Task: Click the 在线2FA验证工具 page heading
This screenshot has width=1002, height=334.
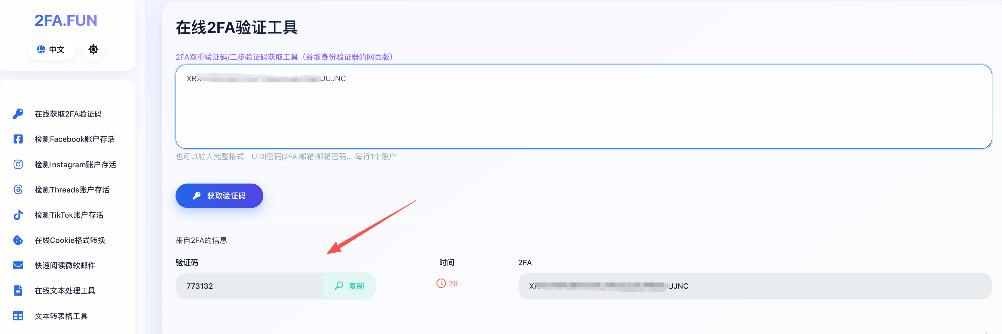Action: [237, 28]
